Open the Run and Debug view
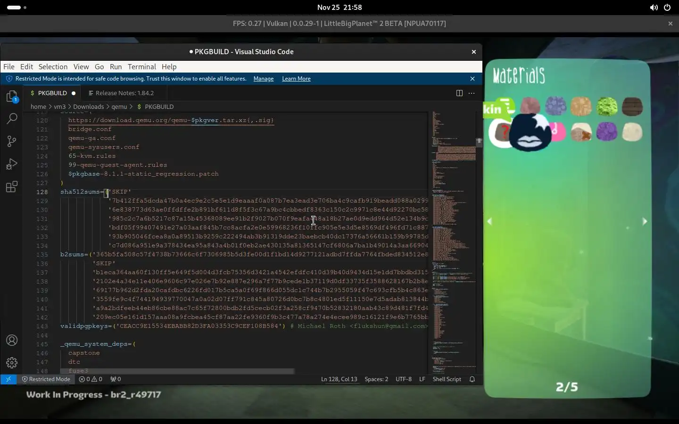This screenshot has height=424, width=679. 12,164
